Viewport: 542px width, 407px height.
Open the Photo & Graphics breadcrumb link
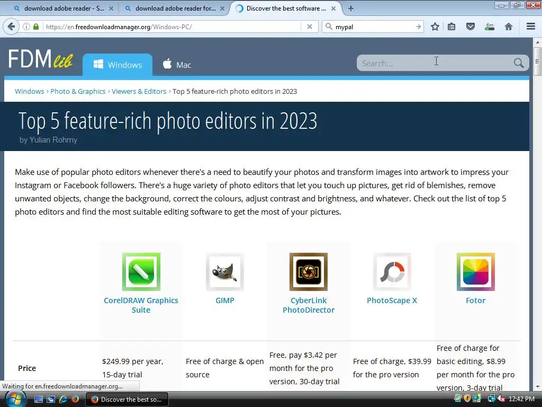click(x=78, y=91)
